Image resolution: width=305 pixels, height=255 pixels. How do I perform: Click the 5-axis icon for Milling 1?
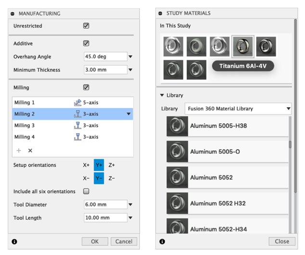pyautogui.click(x=77, y=102)
